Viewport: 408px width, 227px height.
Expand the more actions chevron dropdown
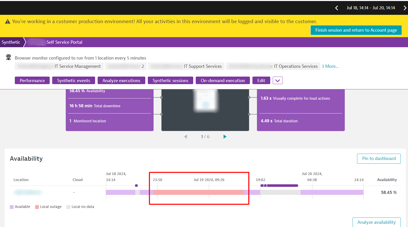point(278,81)
